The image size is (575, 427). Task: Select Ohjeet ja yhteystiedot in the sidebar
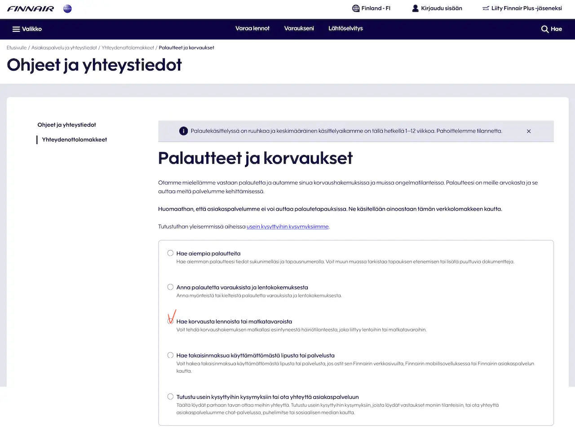click(x=67, y=125)
